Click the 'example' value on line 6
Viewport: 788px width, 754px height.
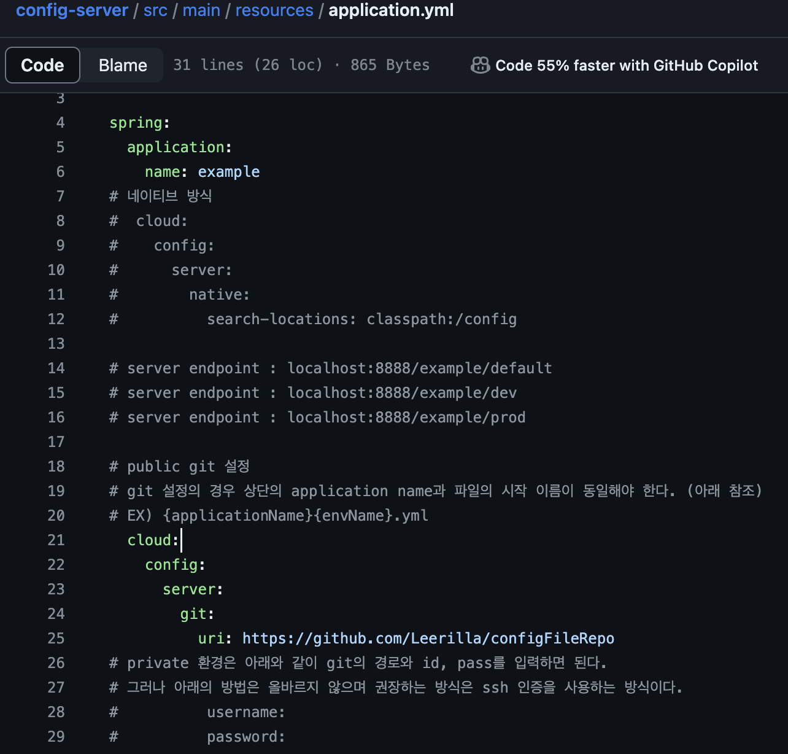(x=229, y=172)
